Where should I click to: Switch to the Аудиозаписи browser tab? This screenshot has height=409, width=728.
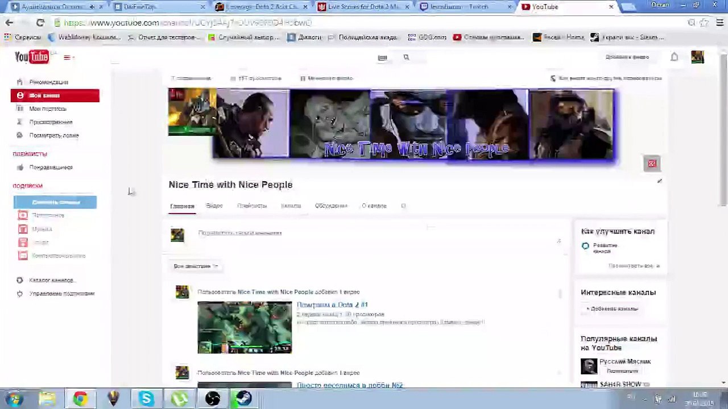54,7
